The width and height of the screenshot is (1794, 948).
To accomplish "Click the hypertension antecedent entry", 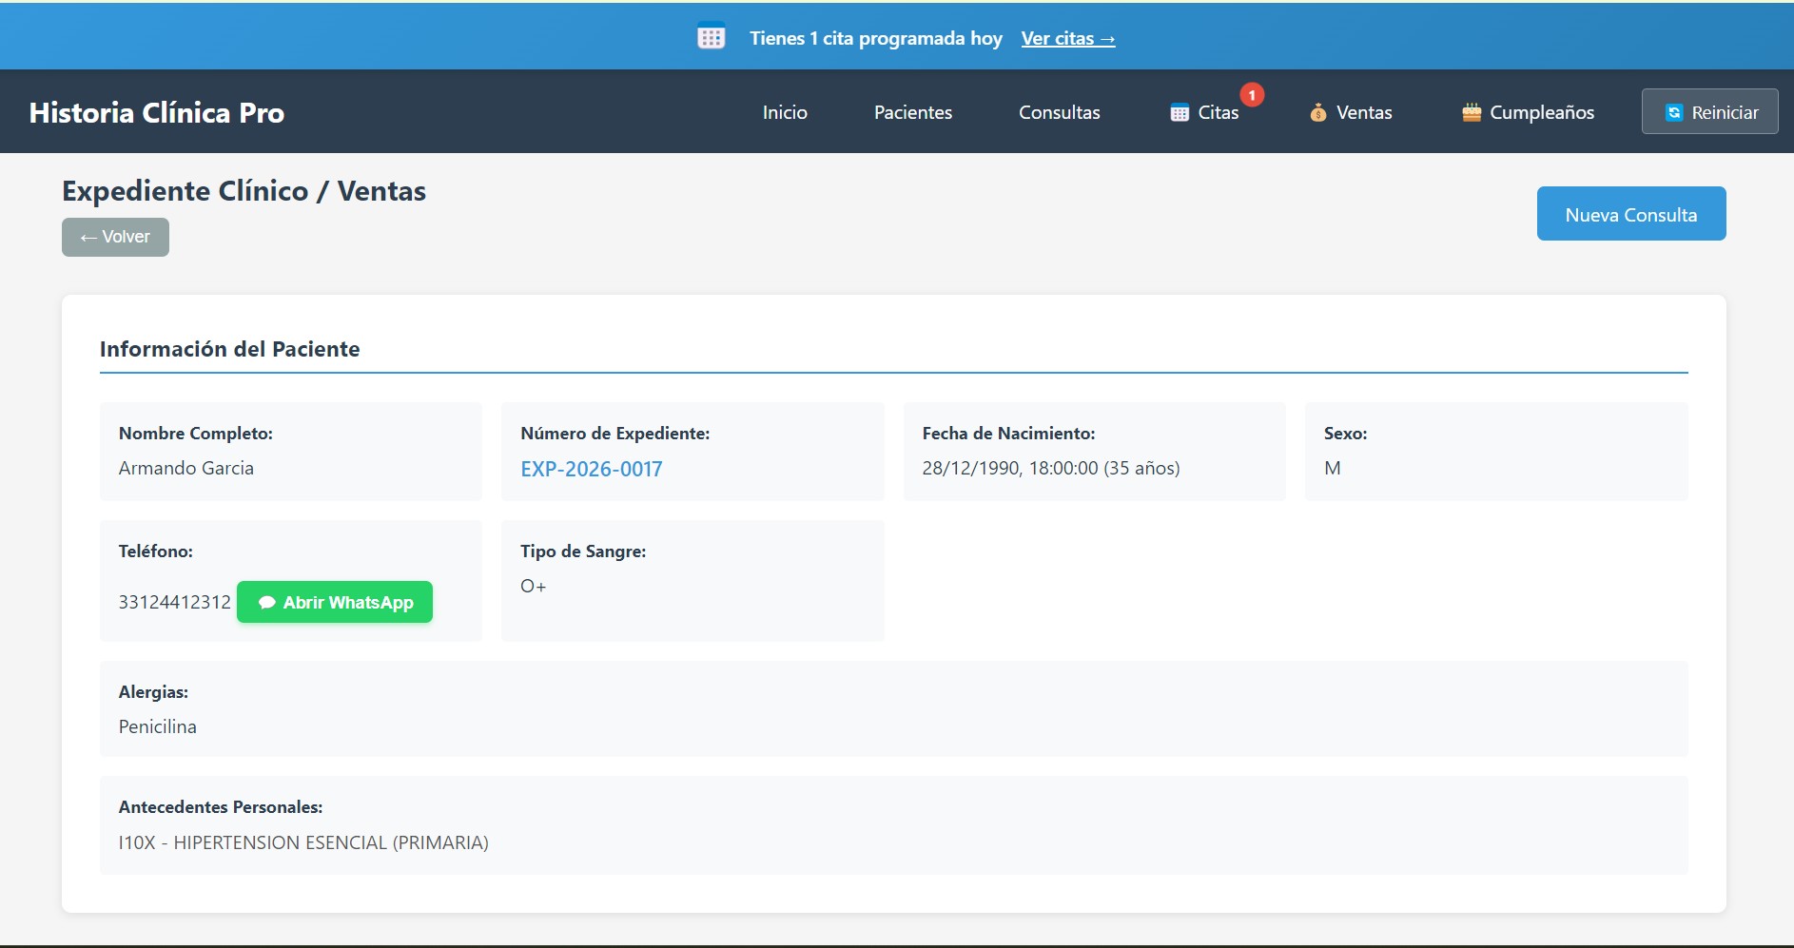I will 303,842.
